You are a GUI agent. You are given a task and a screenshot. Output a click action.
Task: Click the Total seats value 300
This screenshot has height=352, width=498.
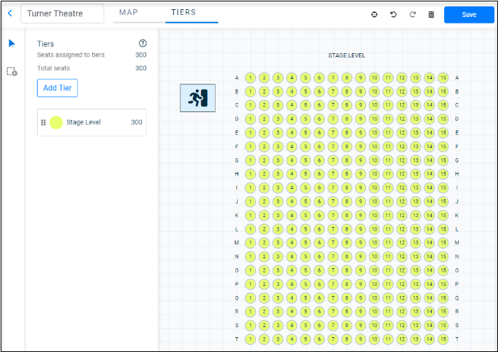click(x=140, y=68)
